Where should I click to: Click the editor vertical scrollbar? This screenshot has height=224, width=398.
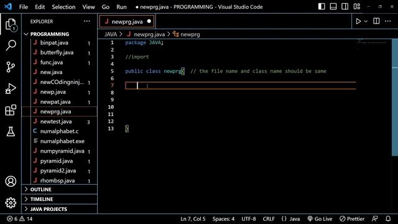point(395,97)
